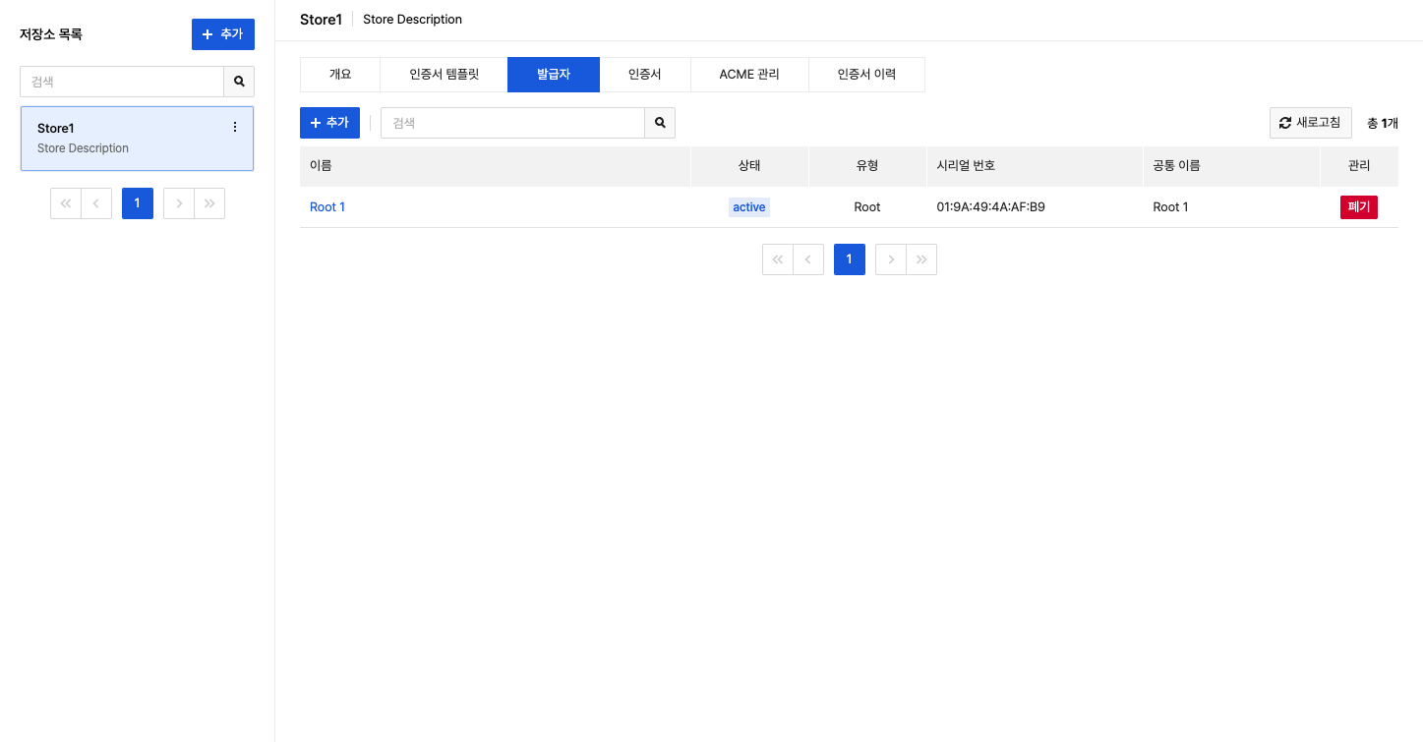Click the first-page double arrow in the issuer pagination

777,258
